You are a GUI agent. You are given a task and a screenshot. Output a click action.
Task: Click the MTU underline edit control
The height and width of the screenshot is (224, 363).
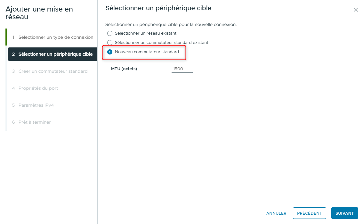182,72
